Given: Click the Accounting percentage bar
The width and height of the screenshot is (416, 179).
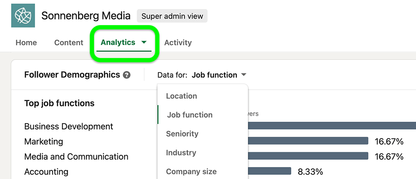Looking at the screenshot, I should tap(270, 171).
